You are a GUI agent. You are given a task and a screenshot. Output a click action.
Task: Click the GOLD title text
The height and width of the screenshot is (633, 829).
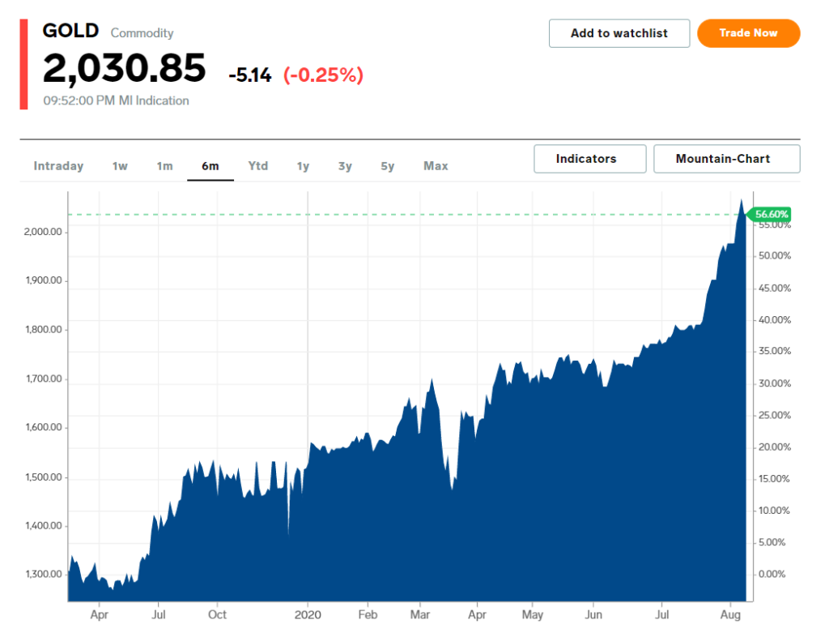70,31
